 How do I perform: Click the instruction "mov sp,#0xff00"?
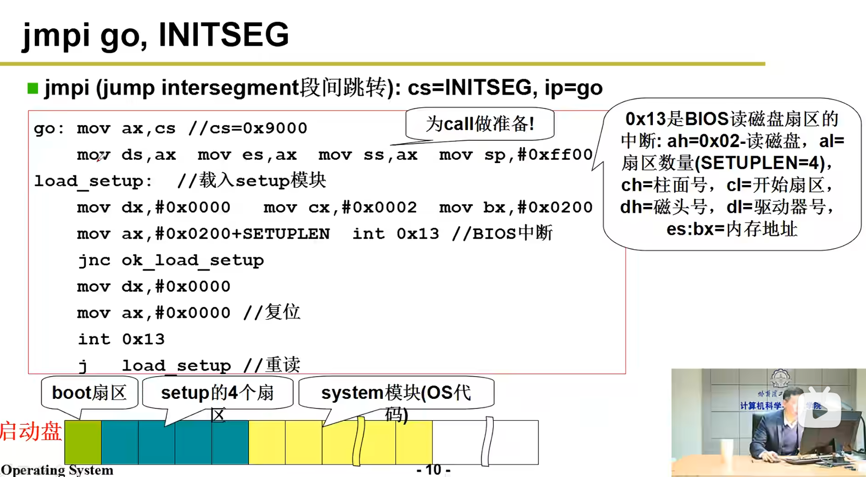click(x=516, y=155)
